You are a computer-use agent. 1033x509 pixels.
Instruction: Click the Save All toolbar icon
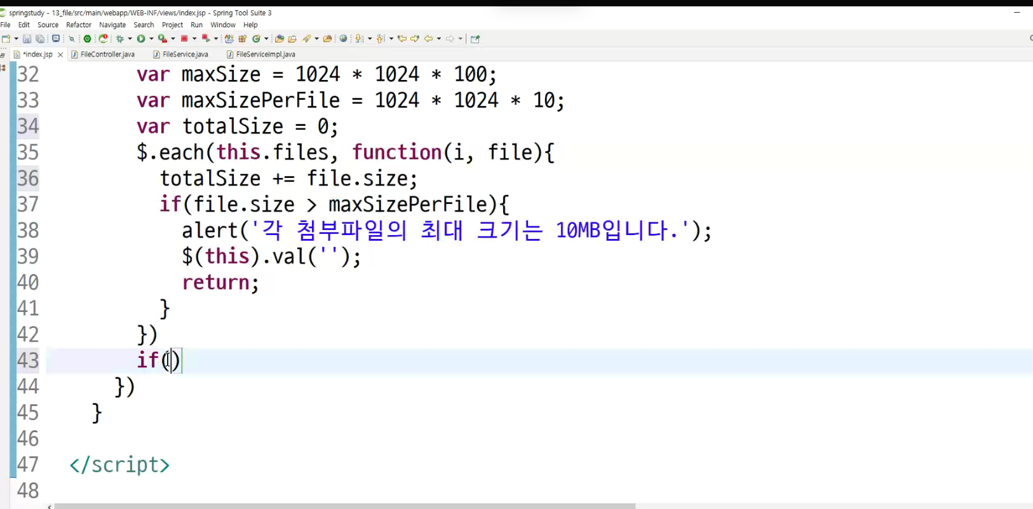tap(40, 39)
